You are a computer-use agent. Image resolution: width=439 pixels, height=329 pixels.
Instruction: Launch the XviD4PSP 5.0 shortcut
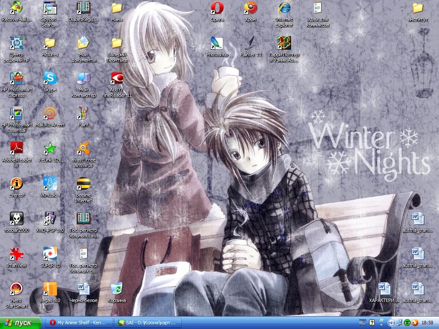[x=50, y=222]
